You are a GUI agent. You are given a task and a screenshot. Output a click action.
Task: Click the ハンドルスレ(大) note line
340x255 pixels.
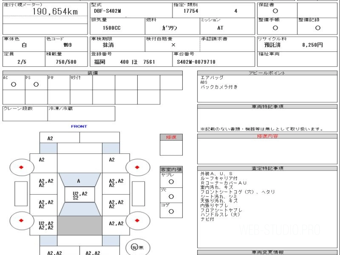[x=220, y=215]
